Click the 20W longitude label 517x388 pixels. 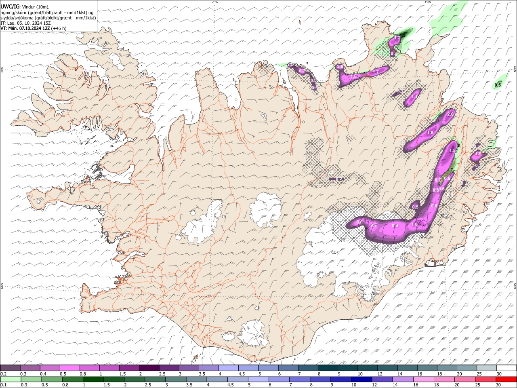point(215,2)
